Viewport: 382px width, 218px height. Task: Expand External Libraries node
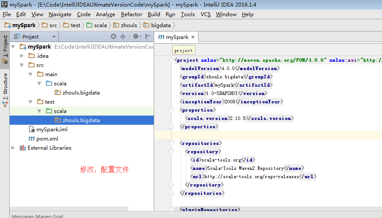[x=13, y=148]
